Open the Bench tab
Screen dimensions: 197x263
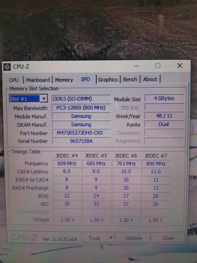pos(130,79)
